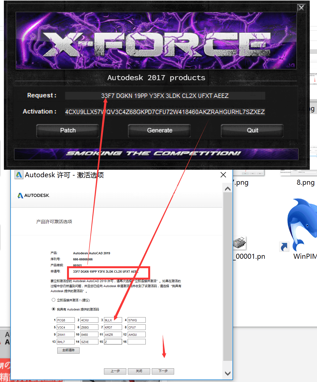Click the product key 001K1

[77, 265]
